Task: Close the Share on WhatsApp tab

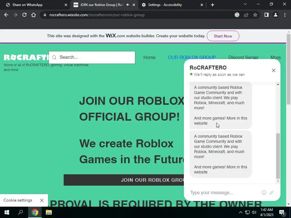Action: (66, 5)
